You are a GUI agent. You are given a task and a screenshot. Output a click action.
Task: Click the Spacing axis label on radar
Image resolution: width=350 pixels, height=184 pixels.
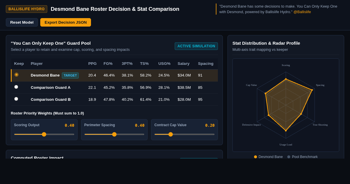[320, 85]
